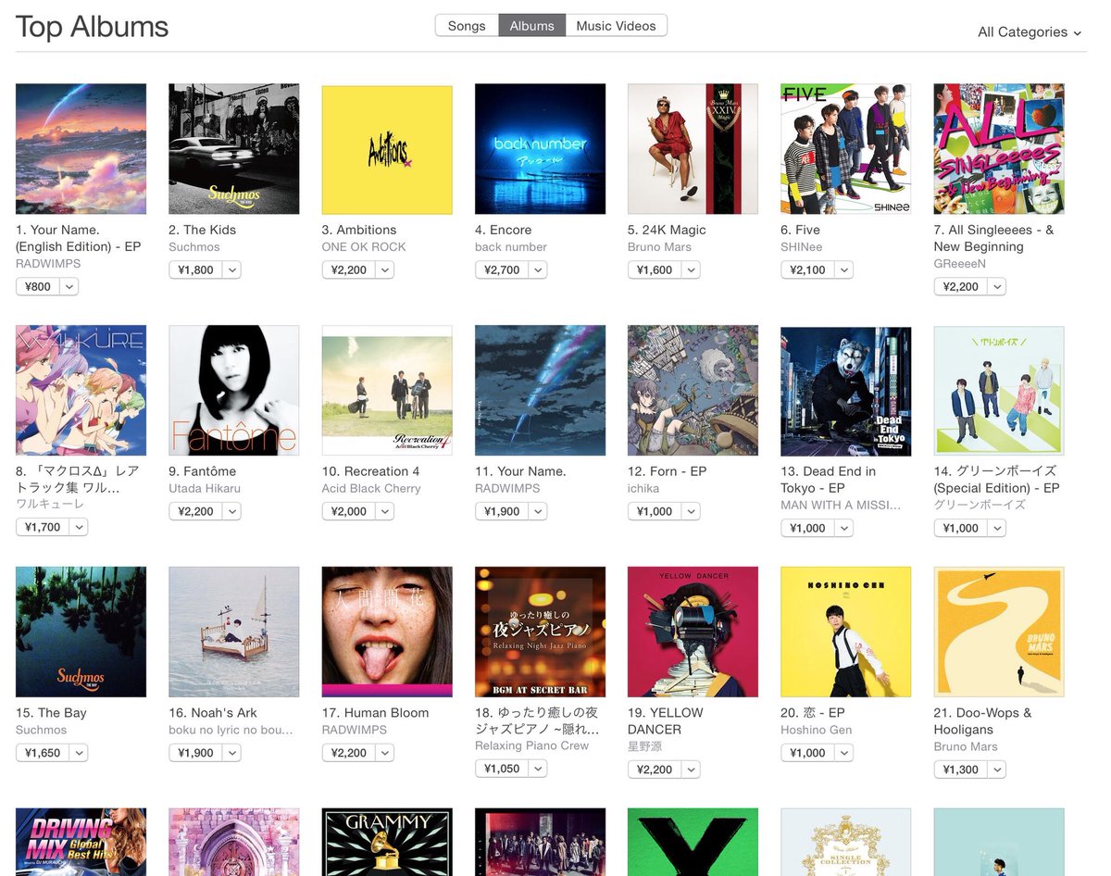The height and width of the screenshot is (876, 1111).
Task: Click 'Hoshino Gen' artist name
Action: [816, 730]
